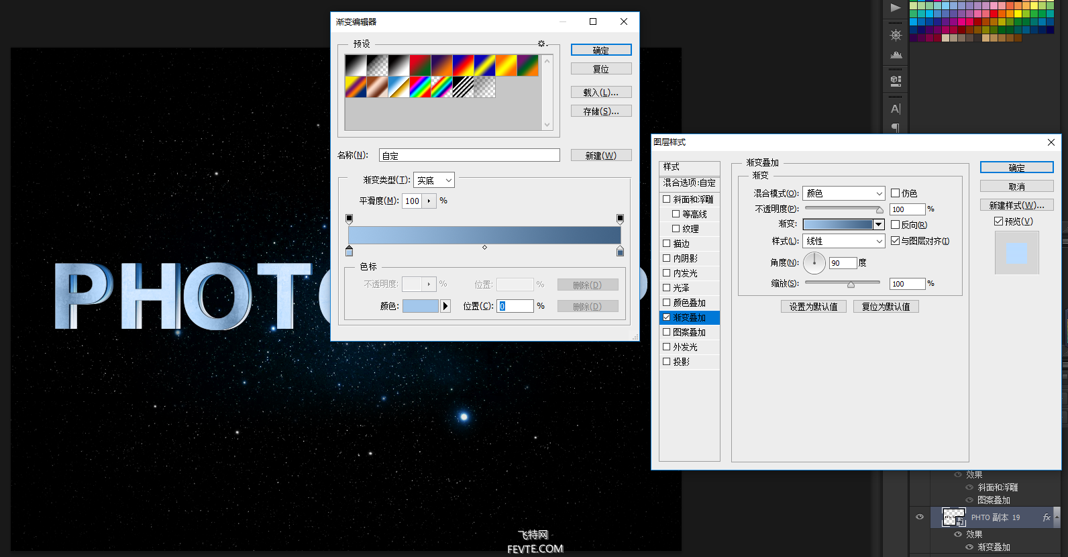
Task: Click PHTO 副本 19 layer thumbnail
Action: [x=953, y=517]
